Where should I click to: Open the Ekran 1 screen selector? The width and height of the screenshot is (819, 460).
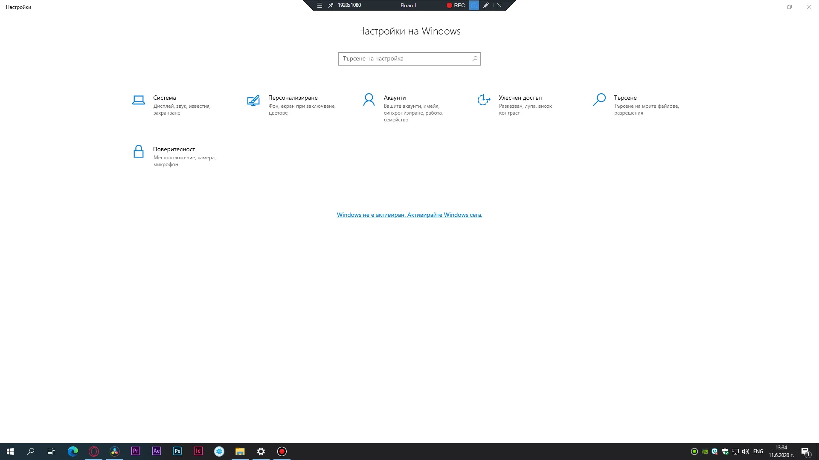pos(408,6)
